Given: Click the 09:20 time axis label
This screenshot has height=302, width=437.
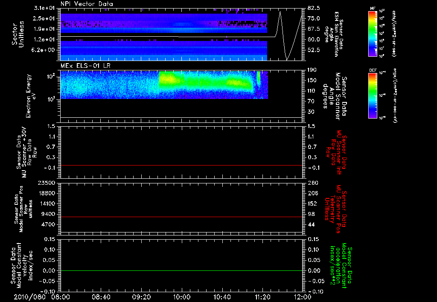Looking at the screenshot, I should coord(142,297).
